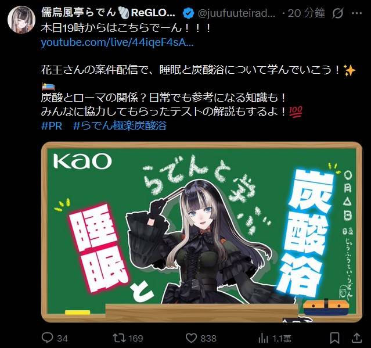Click the reply count 34
This screenshot has width=371, height=348.
tap(63, 339)
